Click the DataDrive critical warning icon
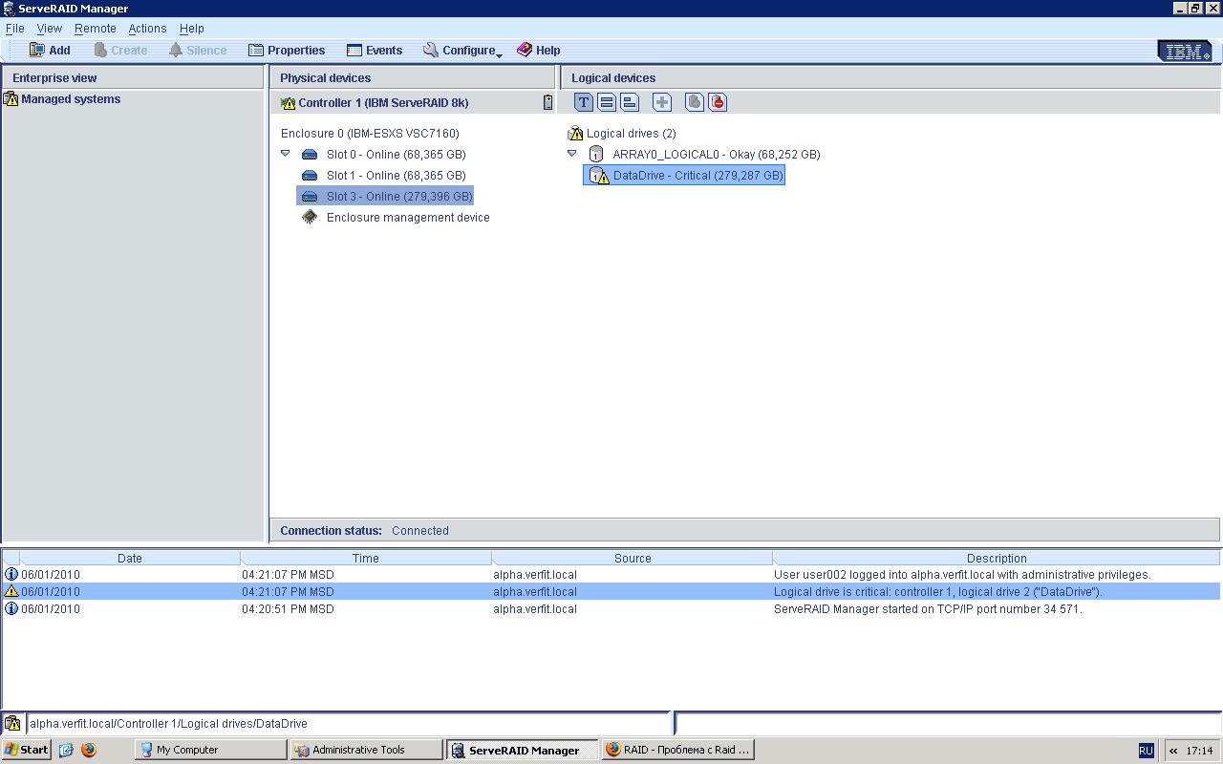The width and height of the screenshot is (1223, 764). pos(599,176)
